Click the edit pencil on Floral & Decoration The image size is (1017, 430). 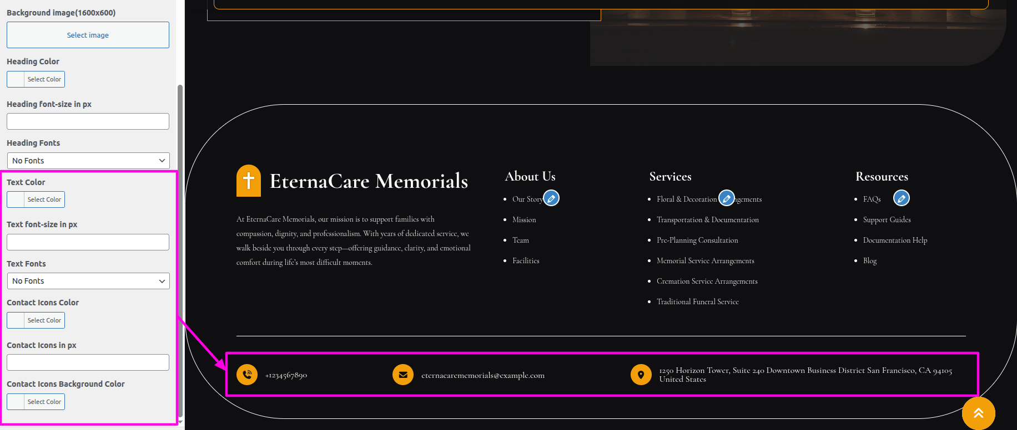726,198
